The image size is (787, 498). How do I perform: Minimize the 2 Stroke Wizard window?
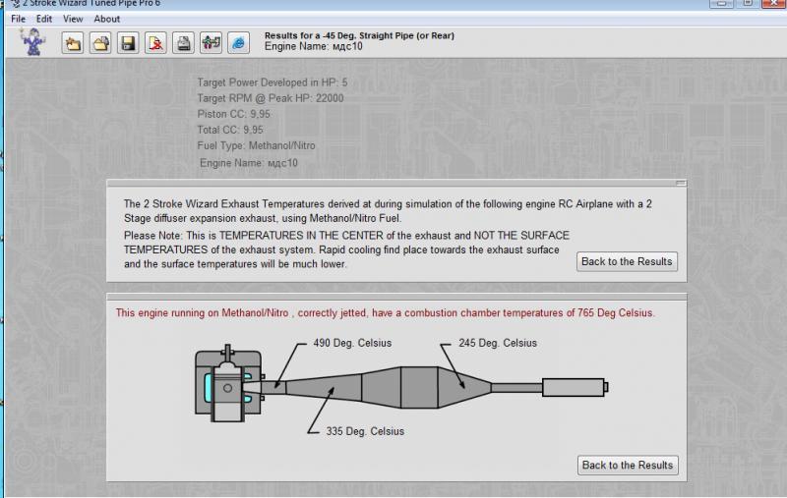[720, 3]
